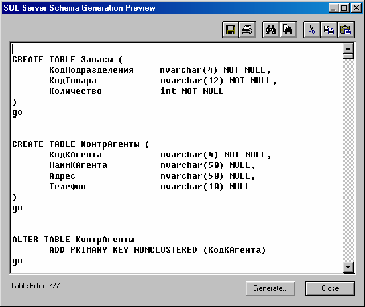This screenshot has height=307, width=365.
Task: Click the column name КодПодразделения
Action: point(91,70)
